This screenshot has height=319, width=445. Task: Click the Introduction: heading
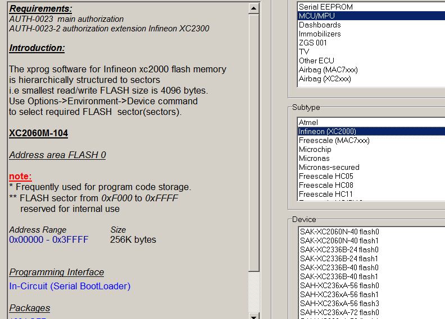pos(37,48)
